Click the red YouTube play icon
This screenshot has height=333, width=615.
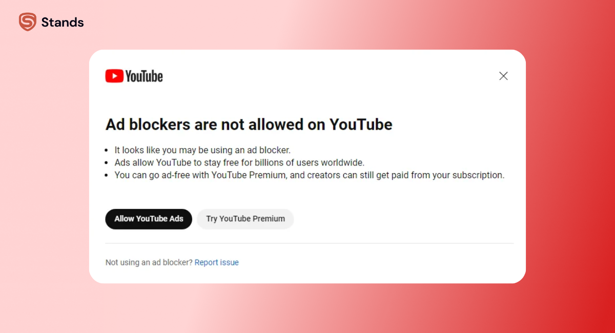pos(114,76)
